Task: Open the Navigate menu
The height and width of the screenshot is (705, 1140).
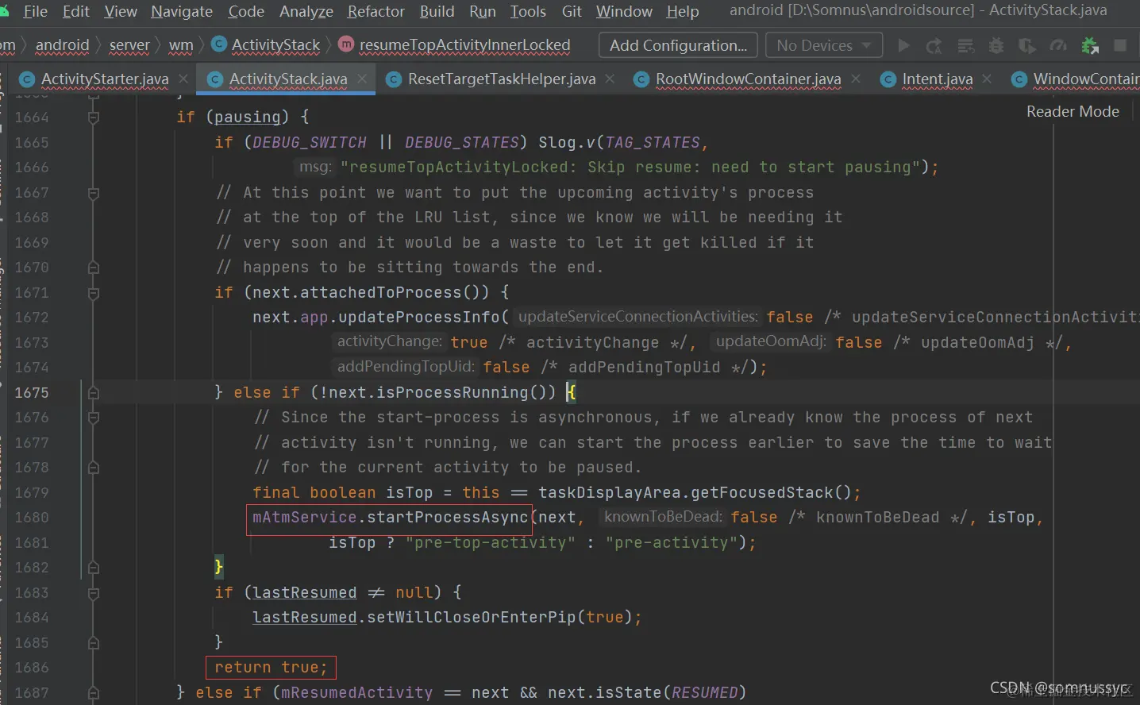Action: (x=182, y=11)
